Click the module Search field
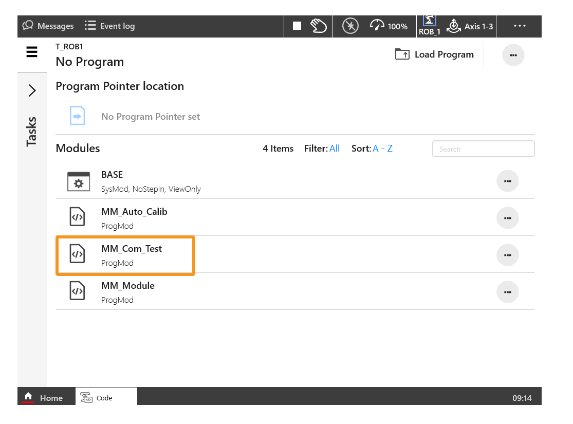Image resolution: width=573 pixels, height=424 pixels. [483, 149]
